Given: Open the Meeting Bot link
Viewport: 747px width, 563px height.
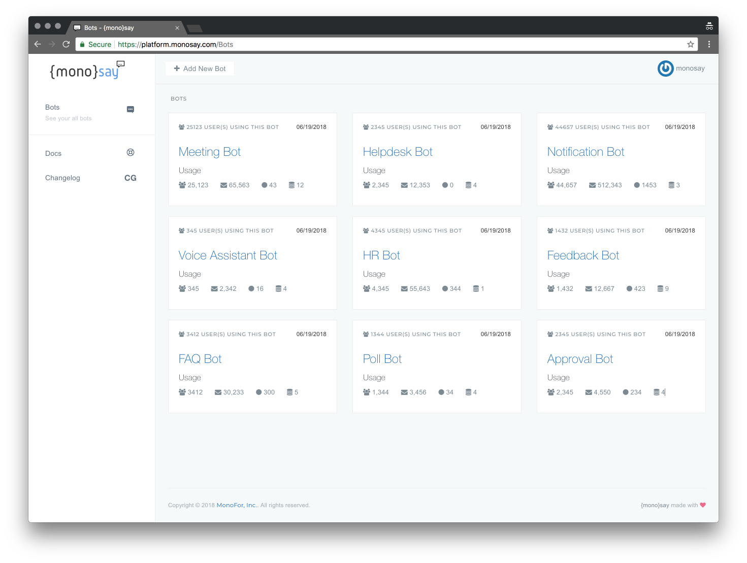Looking at the screenshot, I should coord(210,152).
